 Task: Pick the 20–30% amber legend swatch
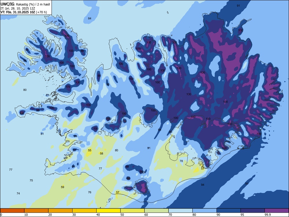(60, 211)
